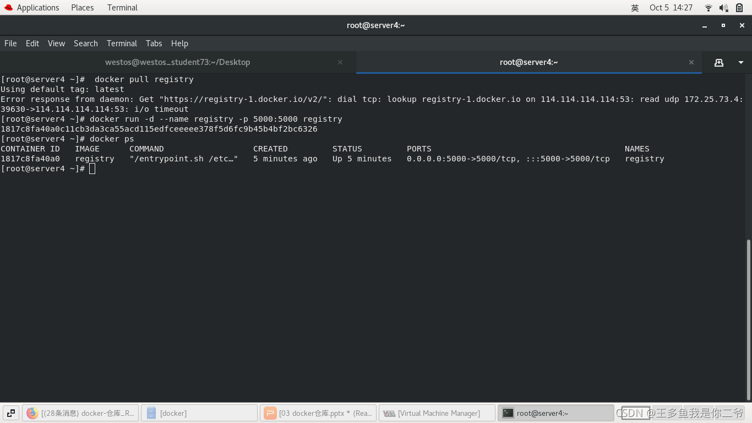Click the window title root@server4:~
Image resolution: width=752 pixels, height=423 pixels.
[x=376, y=25]
